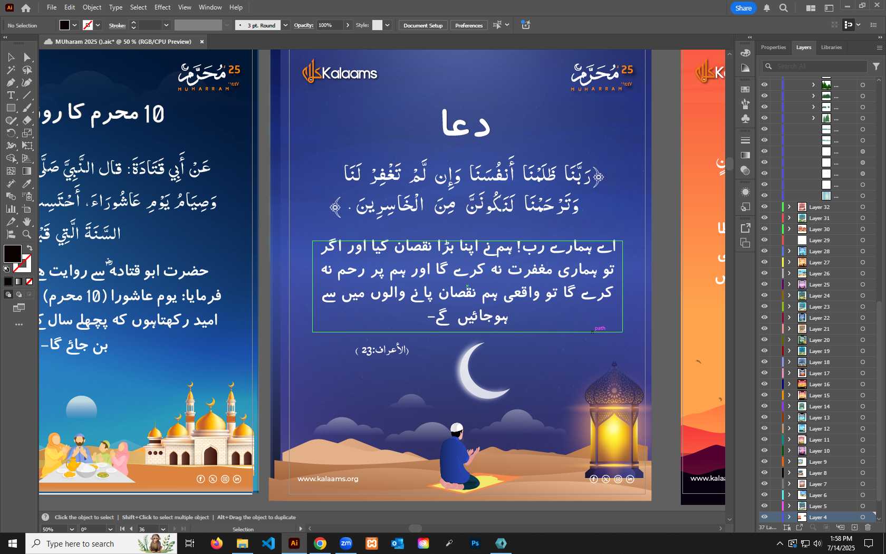This screenshot has height=554, width=886.
Task: Pick the Eyedropper tool
Action: [x=27, y=184]
